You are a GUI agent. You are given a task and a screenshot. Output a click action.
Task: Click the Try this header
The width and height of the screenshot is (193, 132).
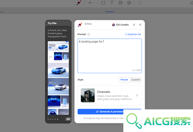point(52,23)
